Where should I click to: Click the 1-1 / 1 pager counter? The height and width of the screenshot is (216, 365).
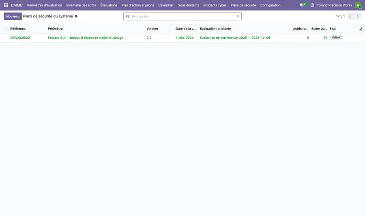(x=340, y=16)
